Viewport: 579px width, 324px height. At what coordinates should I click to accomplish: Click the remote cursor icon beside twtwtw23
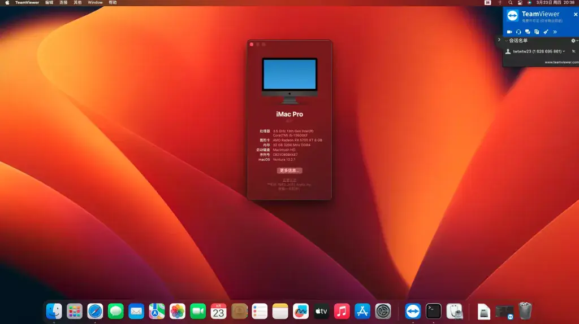[x=573, y=51]
